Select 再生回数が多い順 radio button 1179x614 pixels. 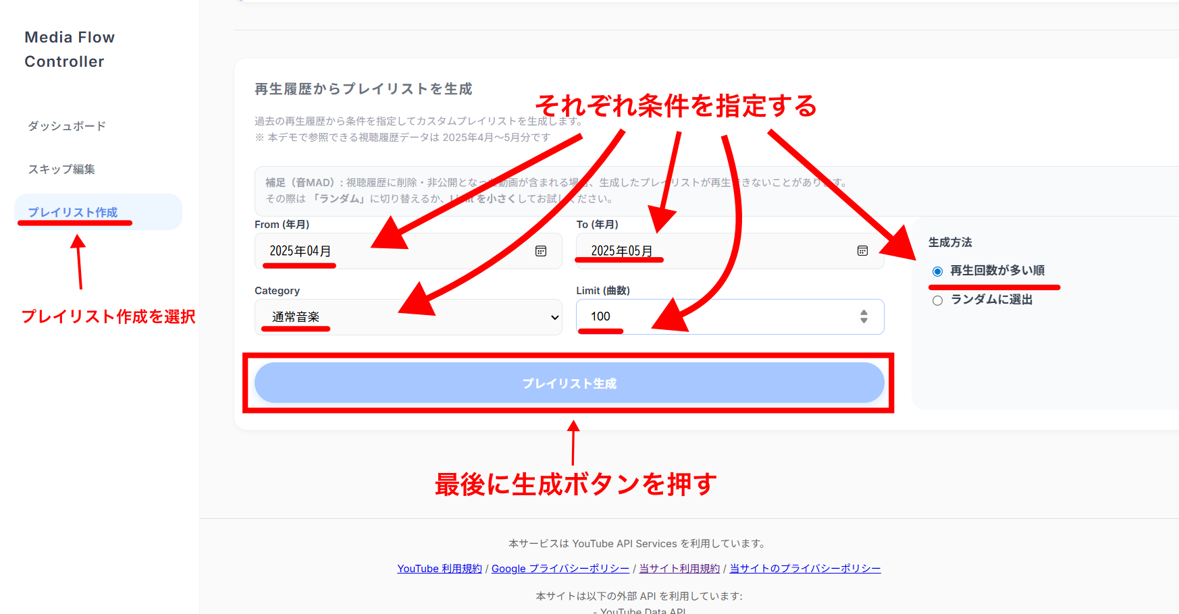[x=937, y=271]
